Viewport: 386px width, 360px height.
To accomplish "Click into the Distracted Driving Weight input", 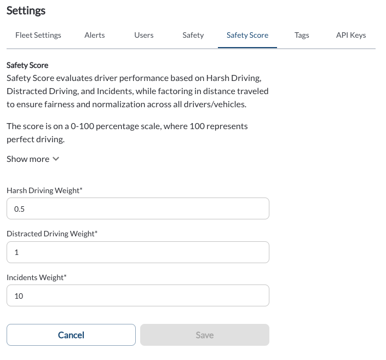I will (x=138, y=252).
